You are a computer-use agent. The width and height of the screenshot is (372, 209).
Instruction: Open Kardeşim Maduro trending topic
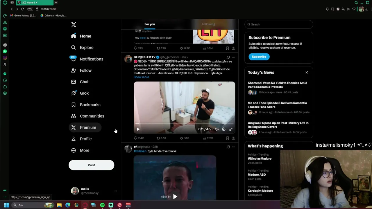click(260, 191)
